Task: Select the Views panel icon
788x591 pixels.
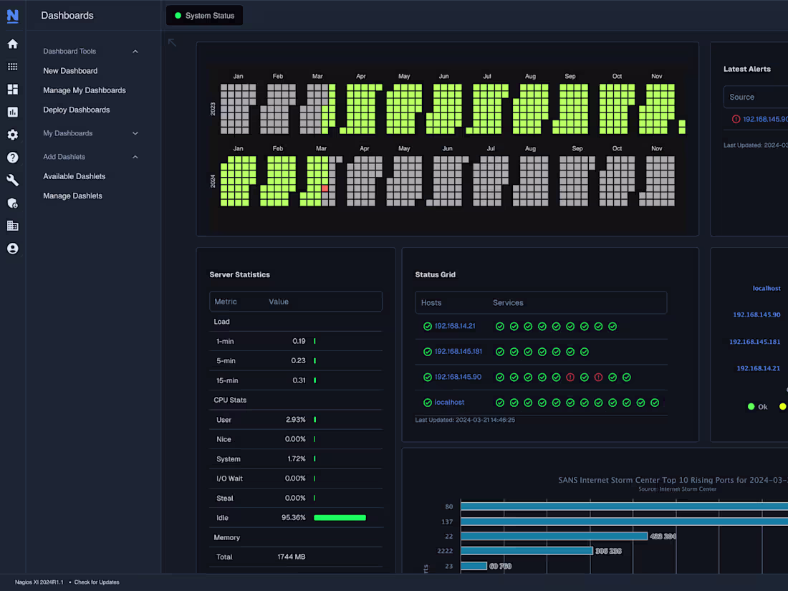Action: click(12, 90)
